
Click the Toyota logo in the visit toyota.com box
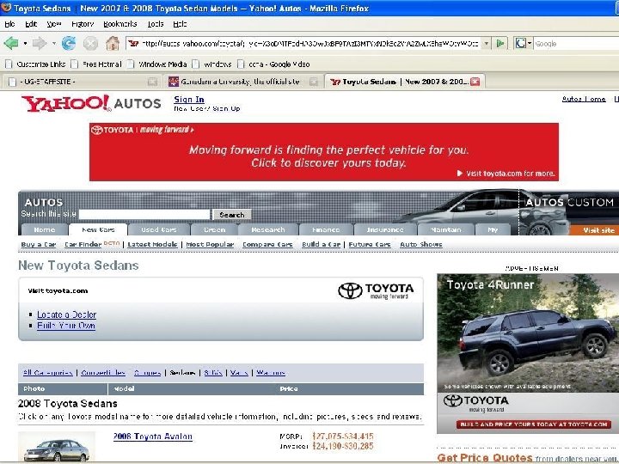376,290
